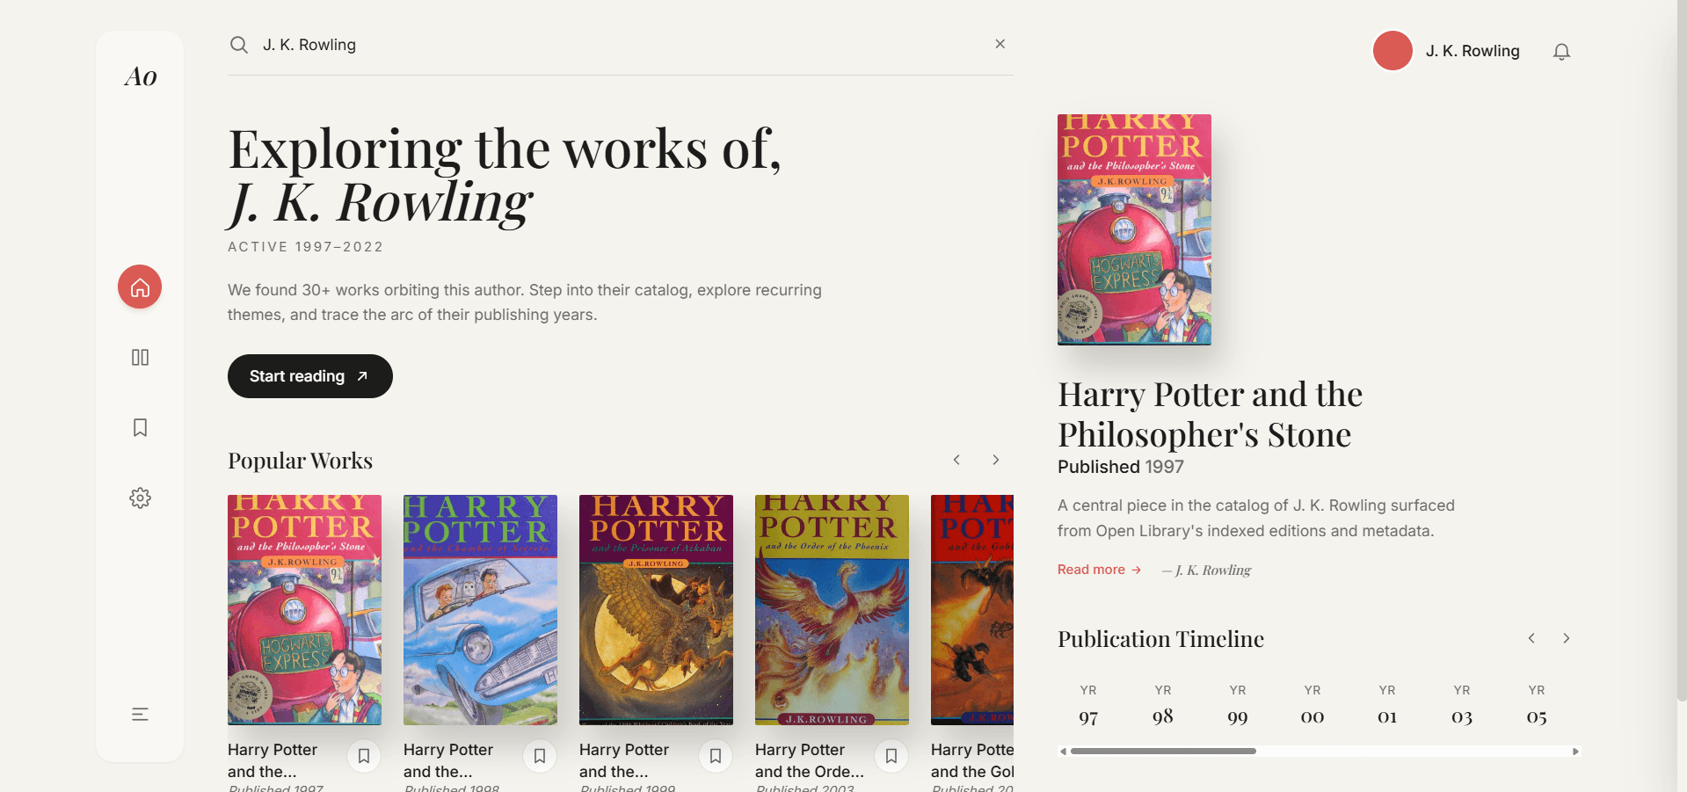This screenshot has width=1687, height=792.
Task: Open Settings gear in the sidebar
Action: click(140, 498)
